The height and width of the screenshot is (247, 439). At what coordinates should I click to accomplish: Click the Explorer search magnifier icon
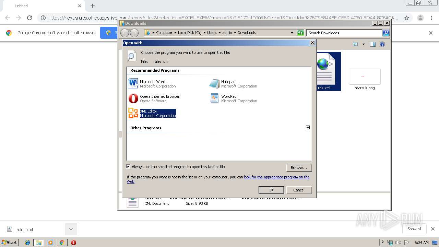click(386, 33)
